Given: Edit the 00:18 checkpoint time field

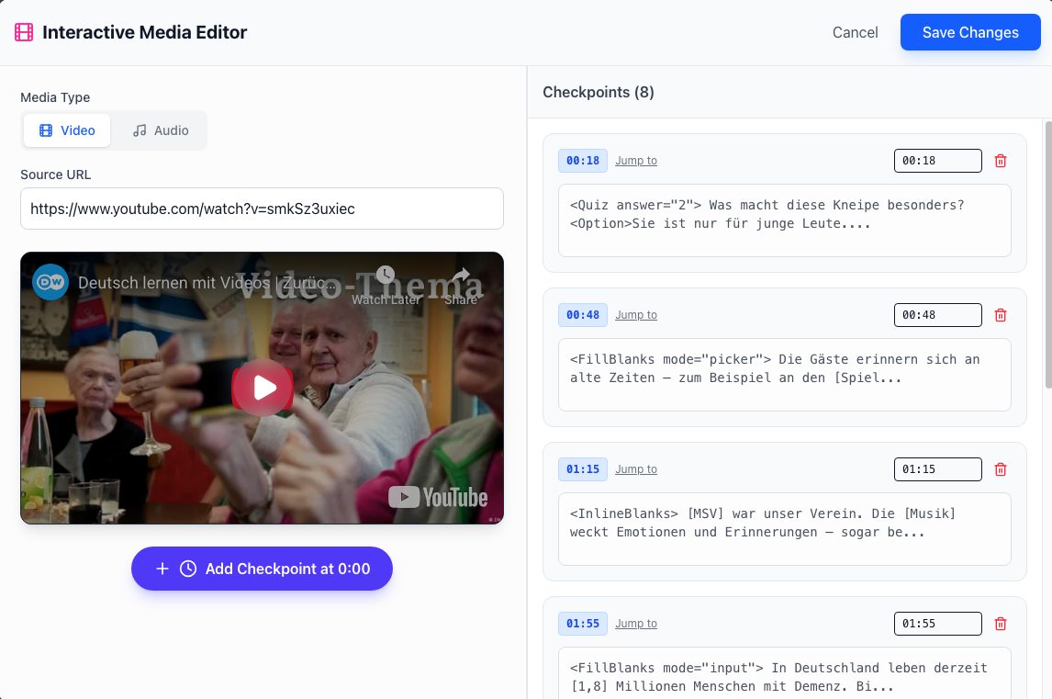Looking at the screenshot, I should [x=937, y=161].
